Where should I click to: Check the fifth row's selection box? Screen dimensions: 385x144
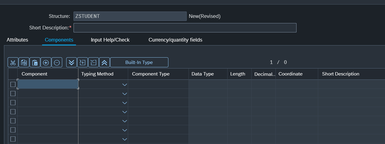pyautogui.click(x=13, y=121)
